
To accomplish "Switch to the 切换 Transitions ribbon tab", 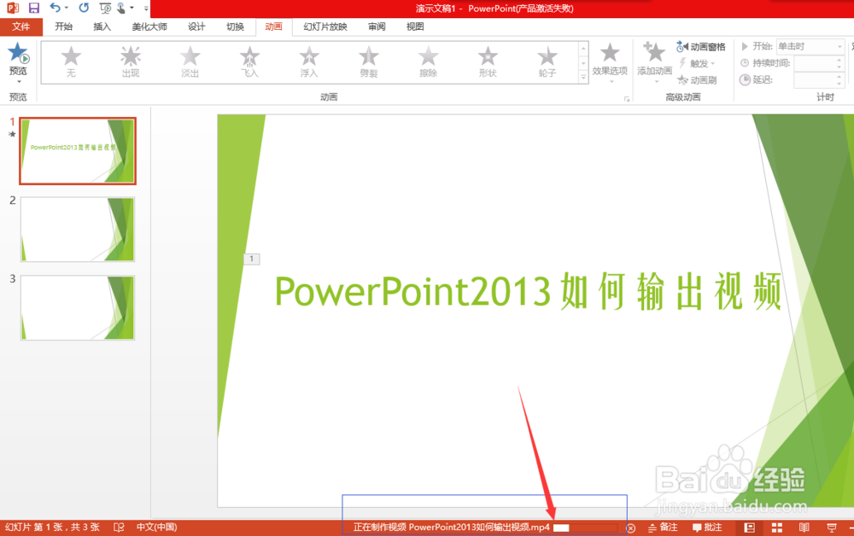I will (x=235, y=26).
